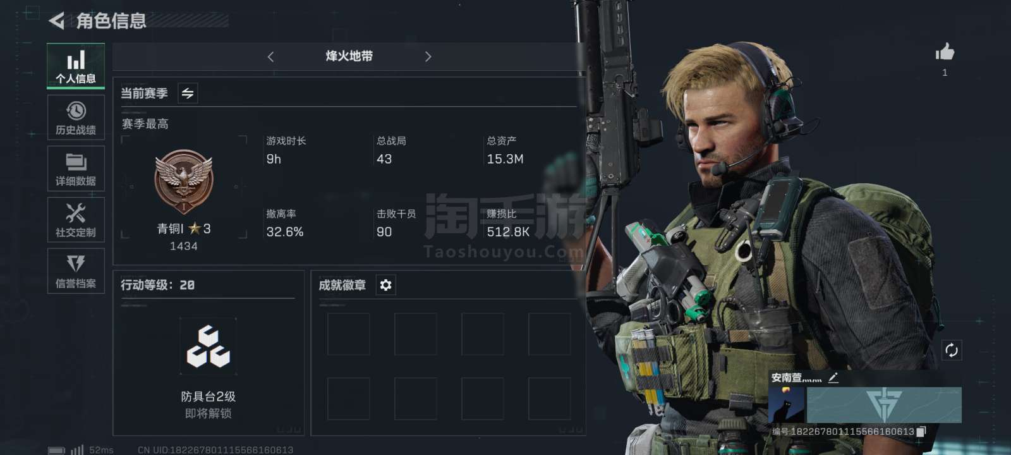The height and width of the screenshot is (455, 1011).
Task: Switch to next mode with right chevron
Action: pos(428,57)
